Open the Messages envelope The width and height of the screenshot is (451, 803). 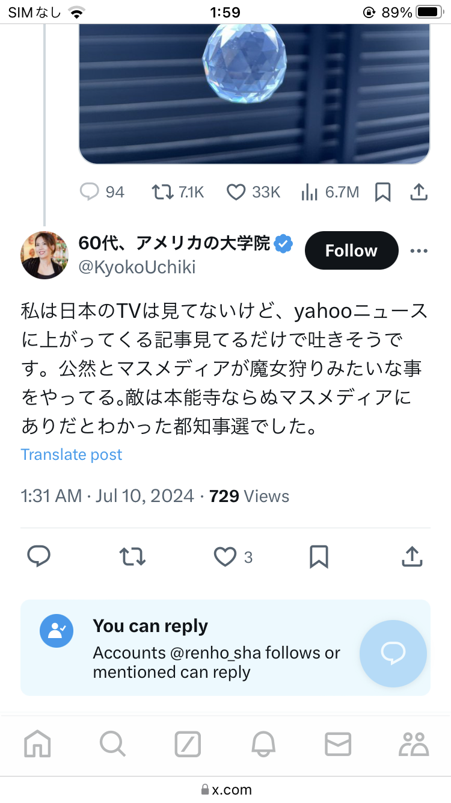point(338,745)
